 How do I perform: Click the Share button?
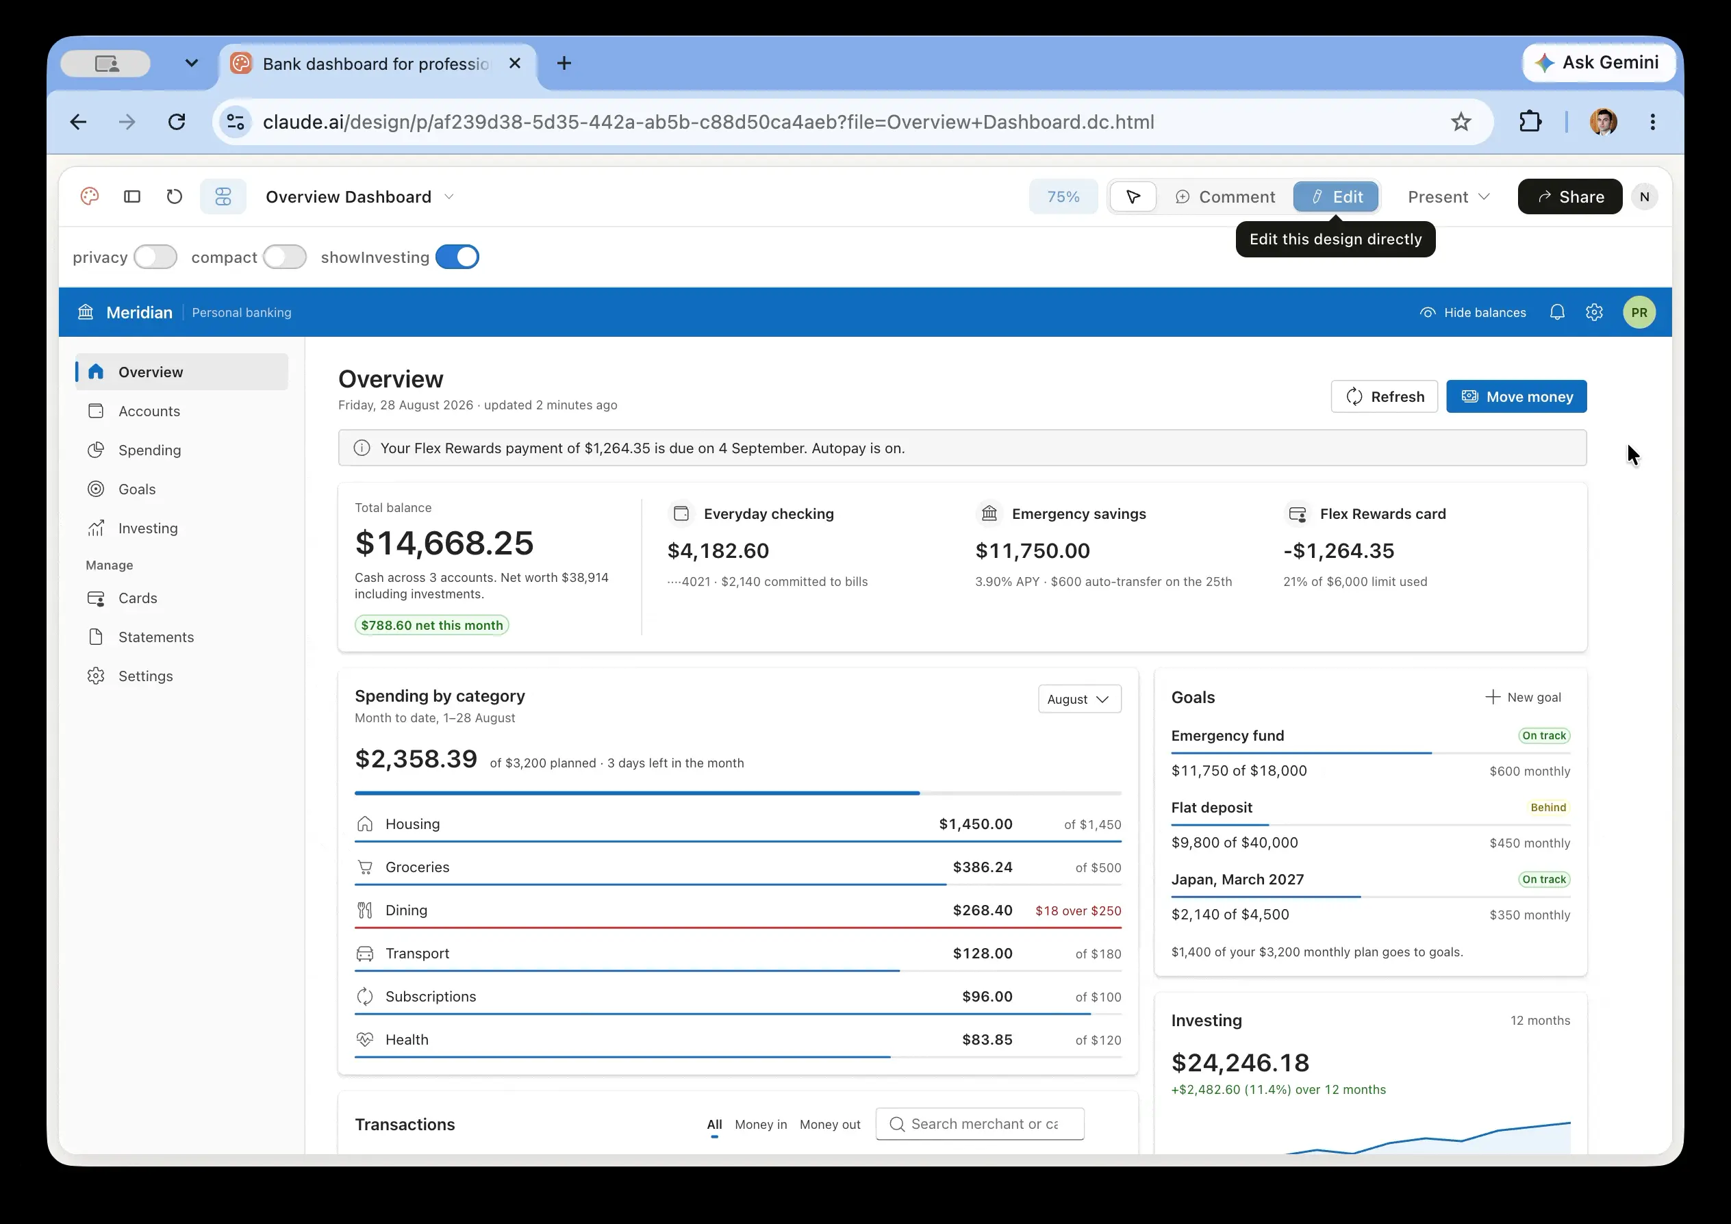[1569, 196]
